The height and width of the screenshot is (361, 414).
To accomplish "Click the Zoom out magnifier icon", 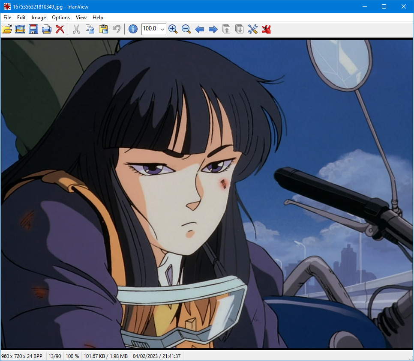I will tap(186, 29).
